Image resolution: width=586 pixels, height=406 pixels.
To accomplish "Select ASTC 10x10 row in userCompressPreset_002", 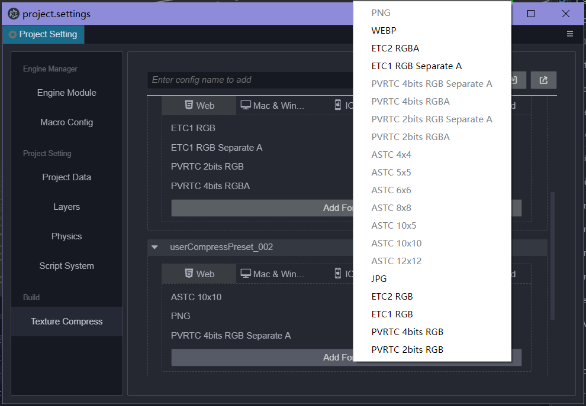I will [196, 297].
